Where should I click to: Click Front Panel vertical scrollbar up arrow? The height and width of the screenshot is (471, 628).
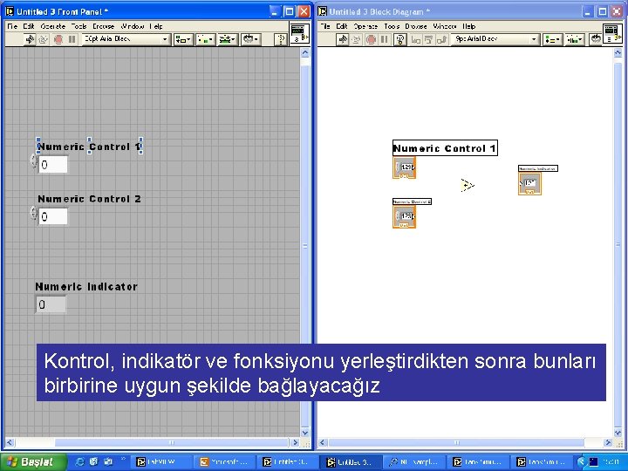[x=305, y=53]
